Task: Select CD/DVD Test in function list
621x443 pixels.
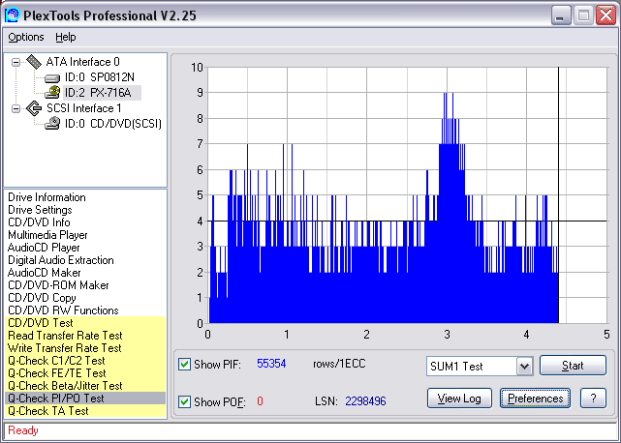Action: pyautogui.click(x=85, y=323)
